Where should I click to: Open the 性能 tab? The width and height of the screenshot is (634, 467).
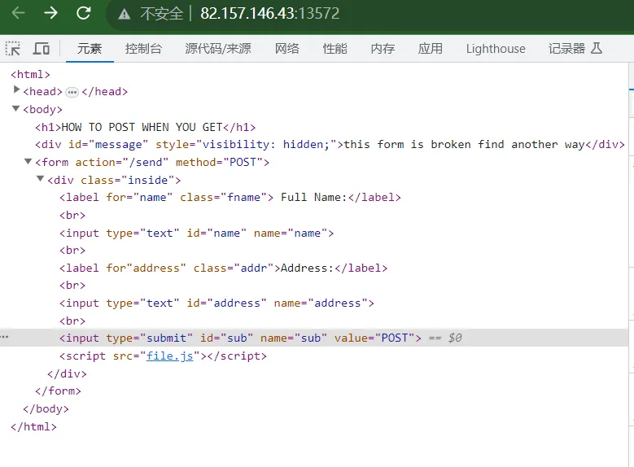[x=334, y=49]
